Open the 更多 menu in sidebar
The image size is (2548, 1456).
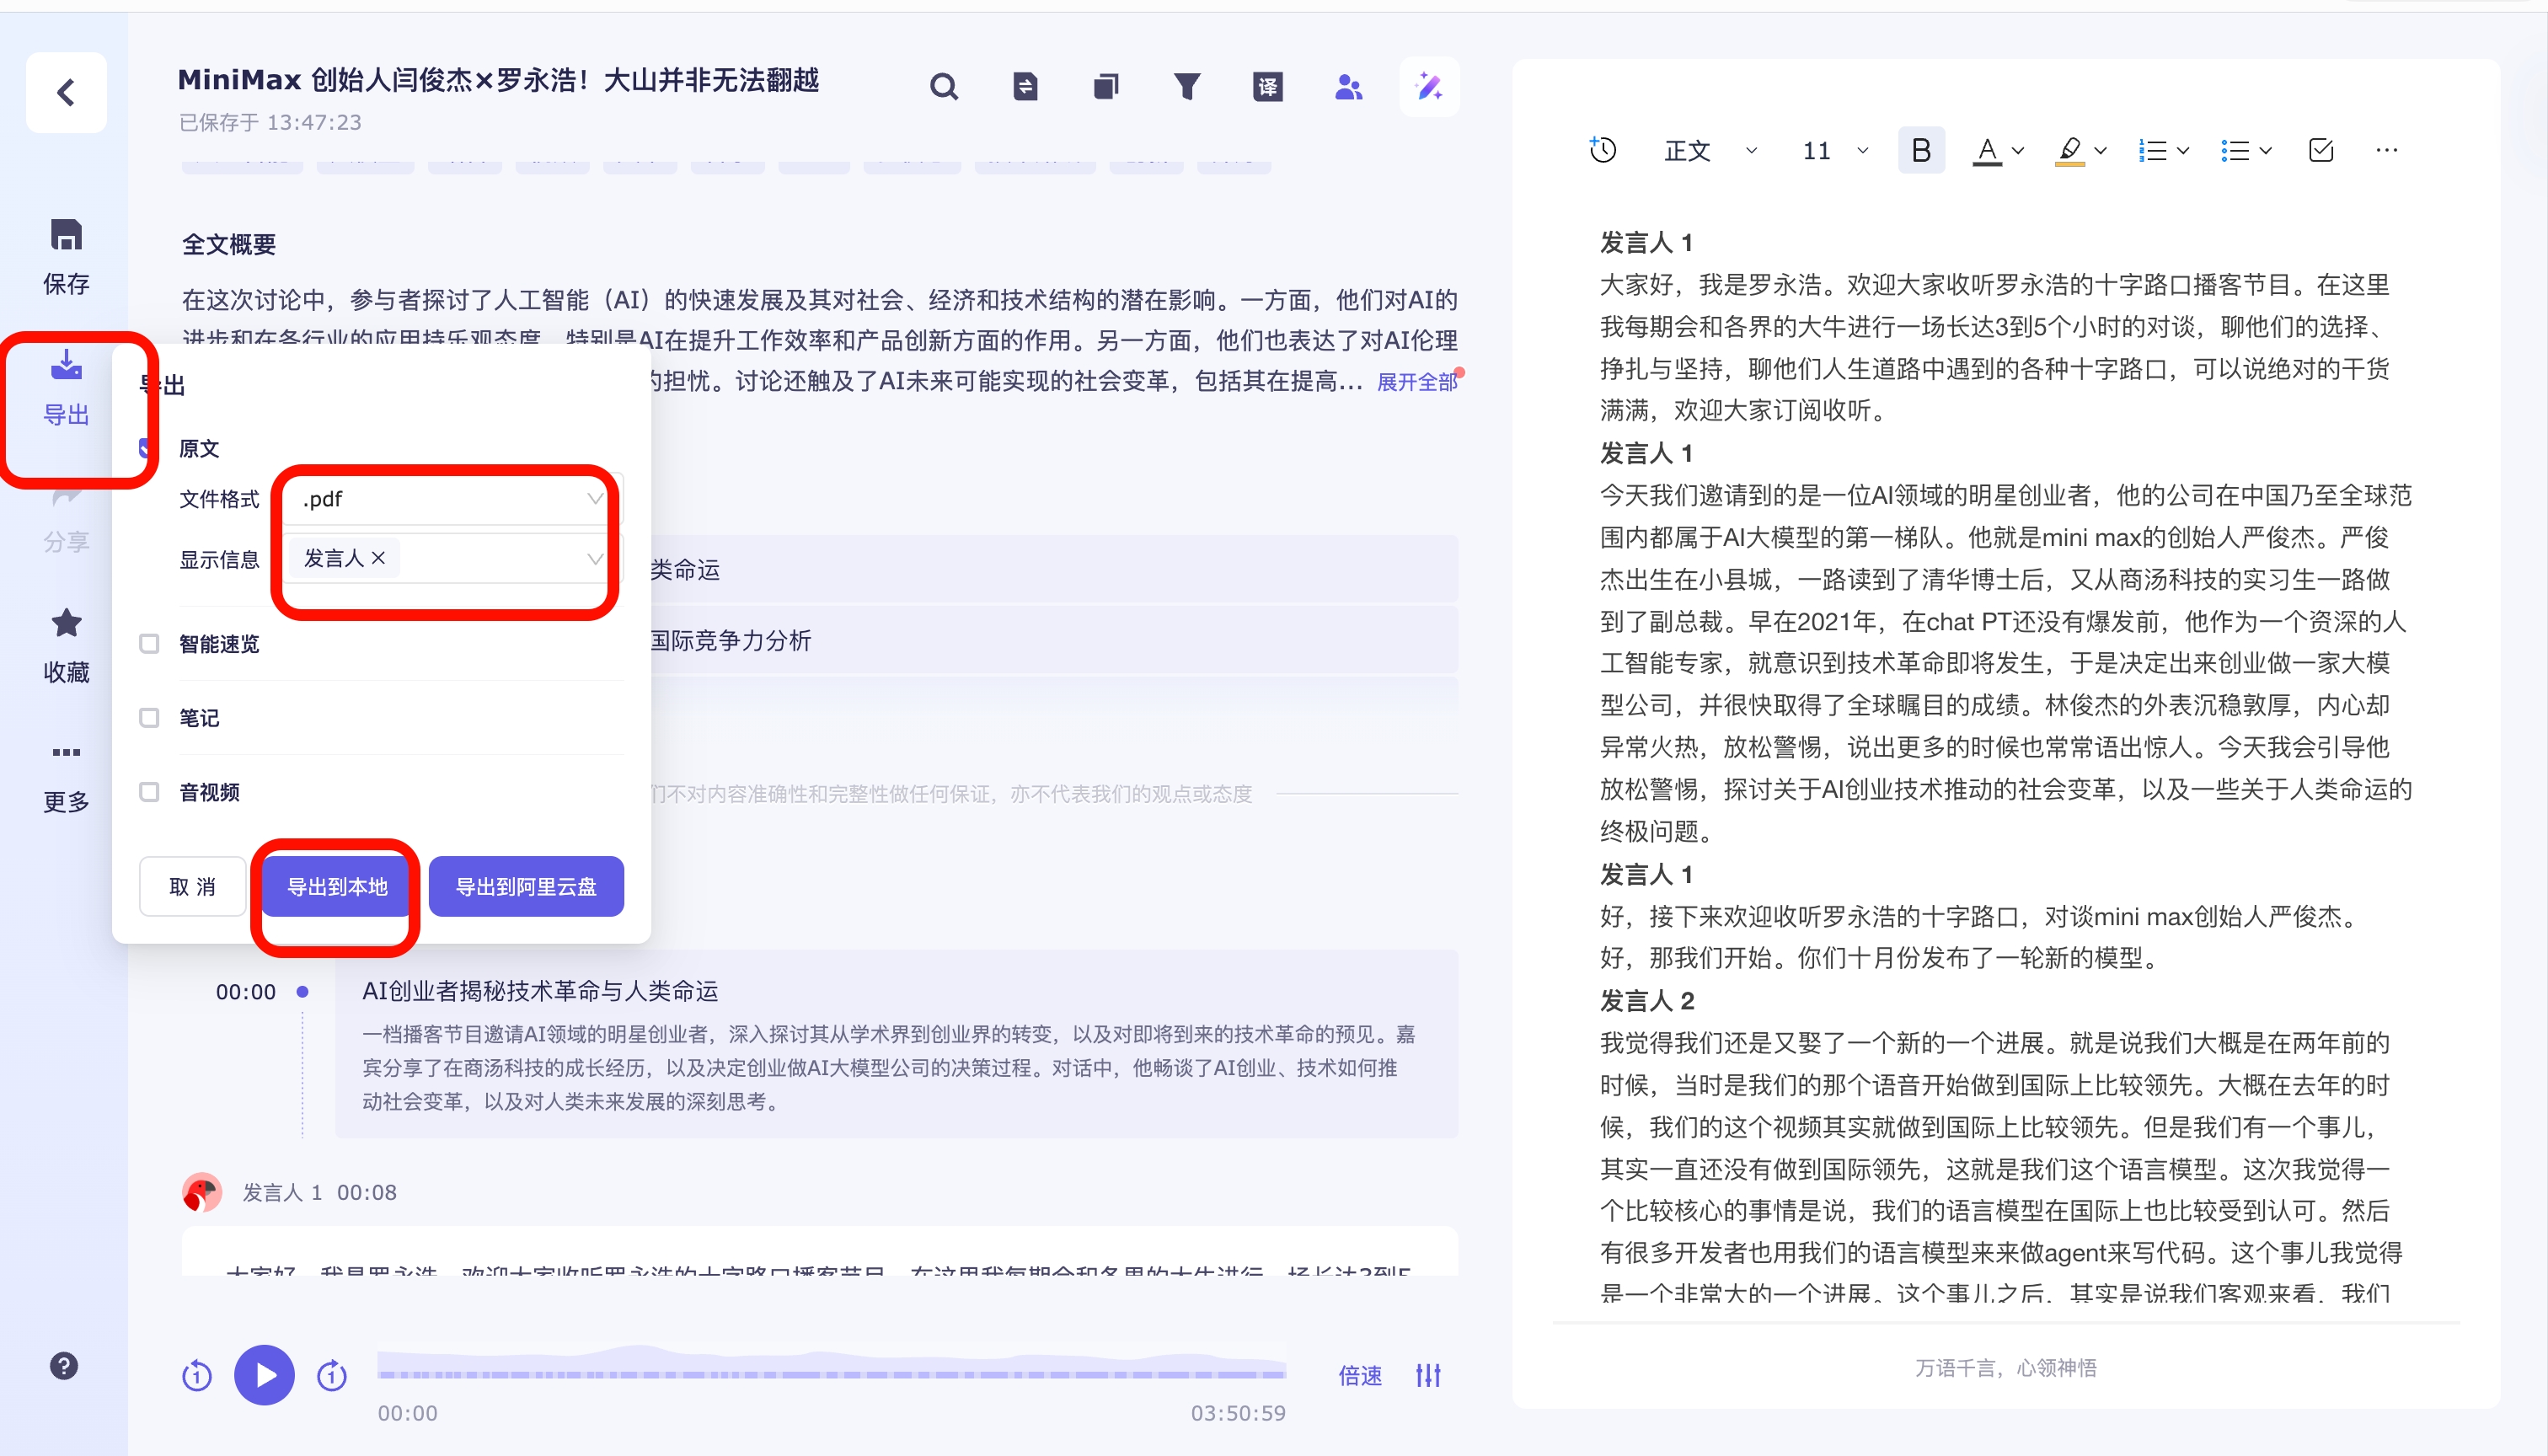pos(66,774)
